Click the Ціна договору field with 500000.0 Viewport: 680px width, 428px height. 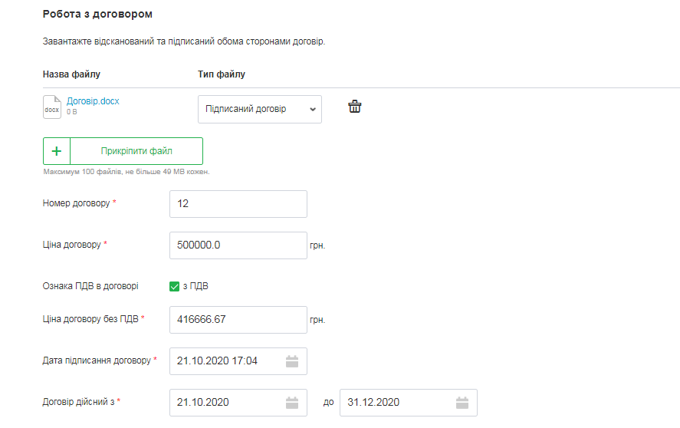click(x=238, y=245)
